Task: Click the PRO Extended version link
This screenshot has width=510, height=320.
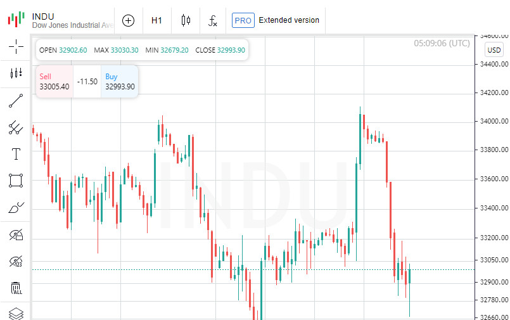Action: pos(276,20)
